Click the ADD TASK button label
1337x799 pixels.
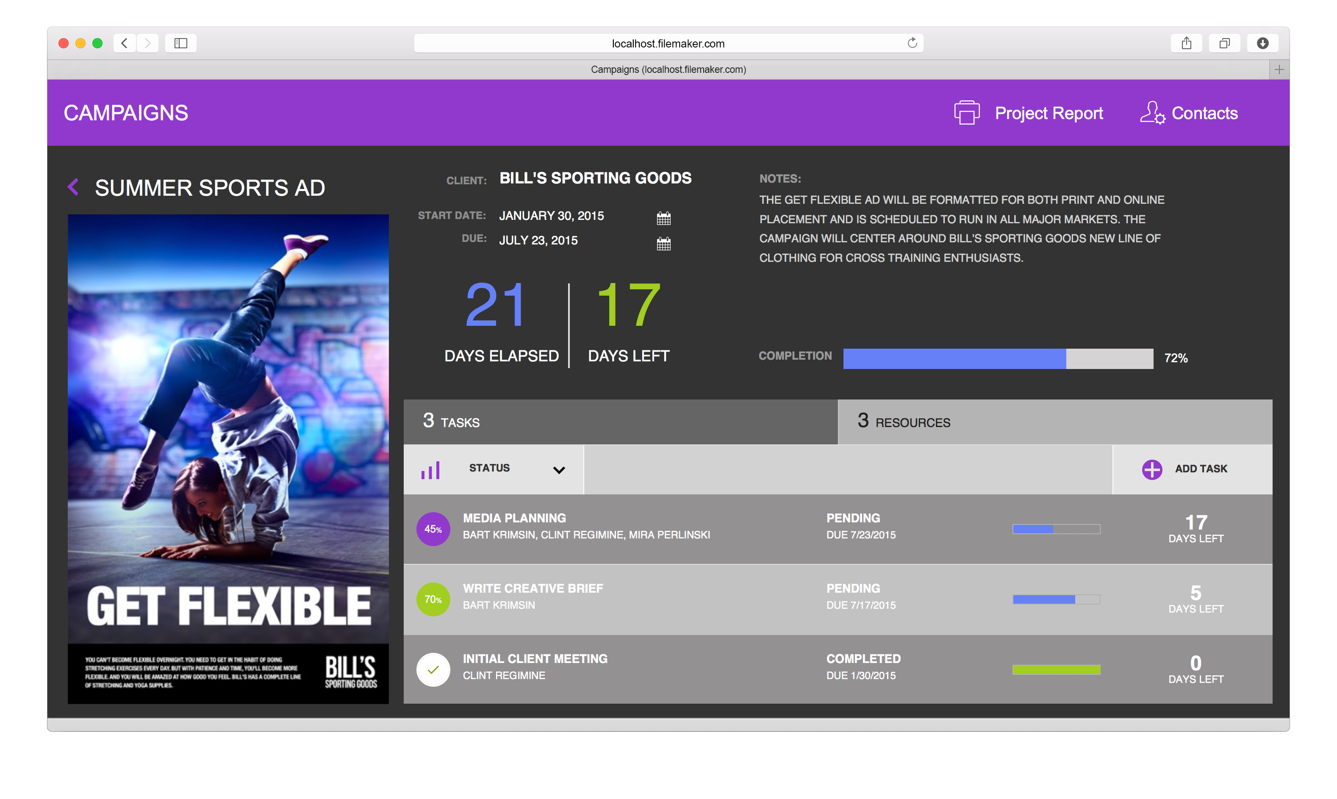1201,469
